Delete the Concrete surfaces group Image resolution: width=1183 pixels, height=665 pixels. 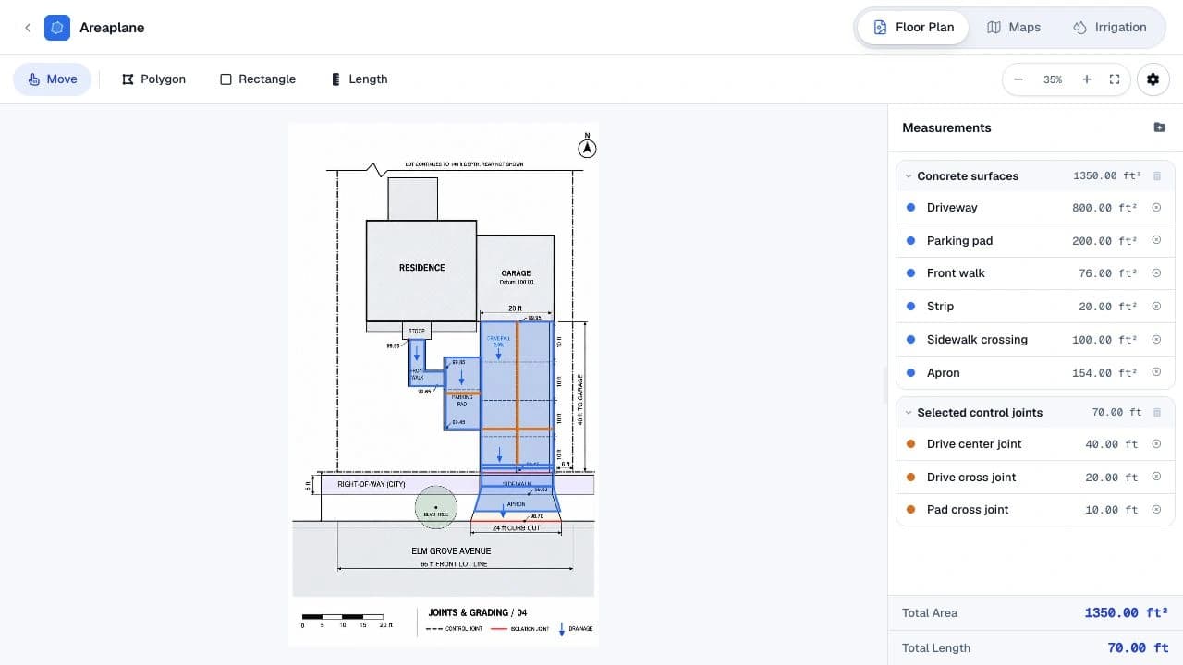click(1156, 175)
